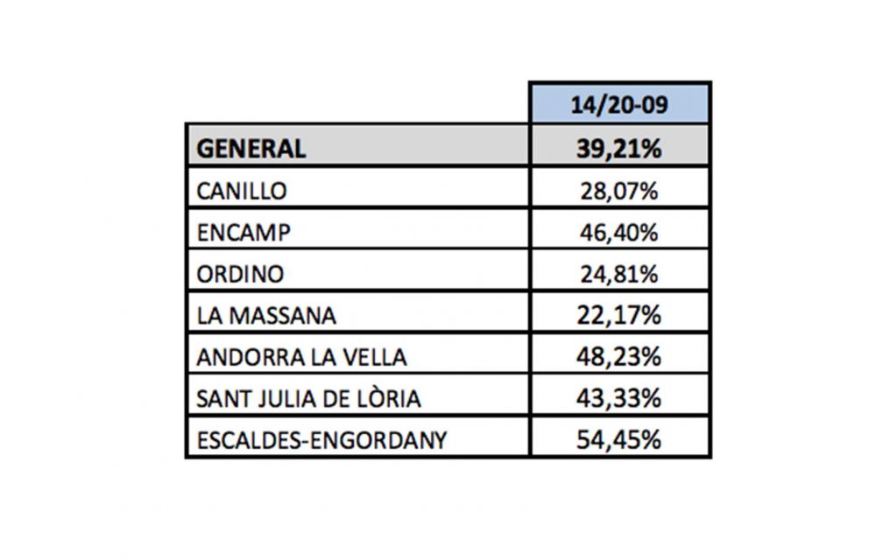
Task: Click the 48,23% cell
Action: [619, 357]
